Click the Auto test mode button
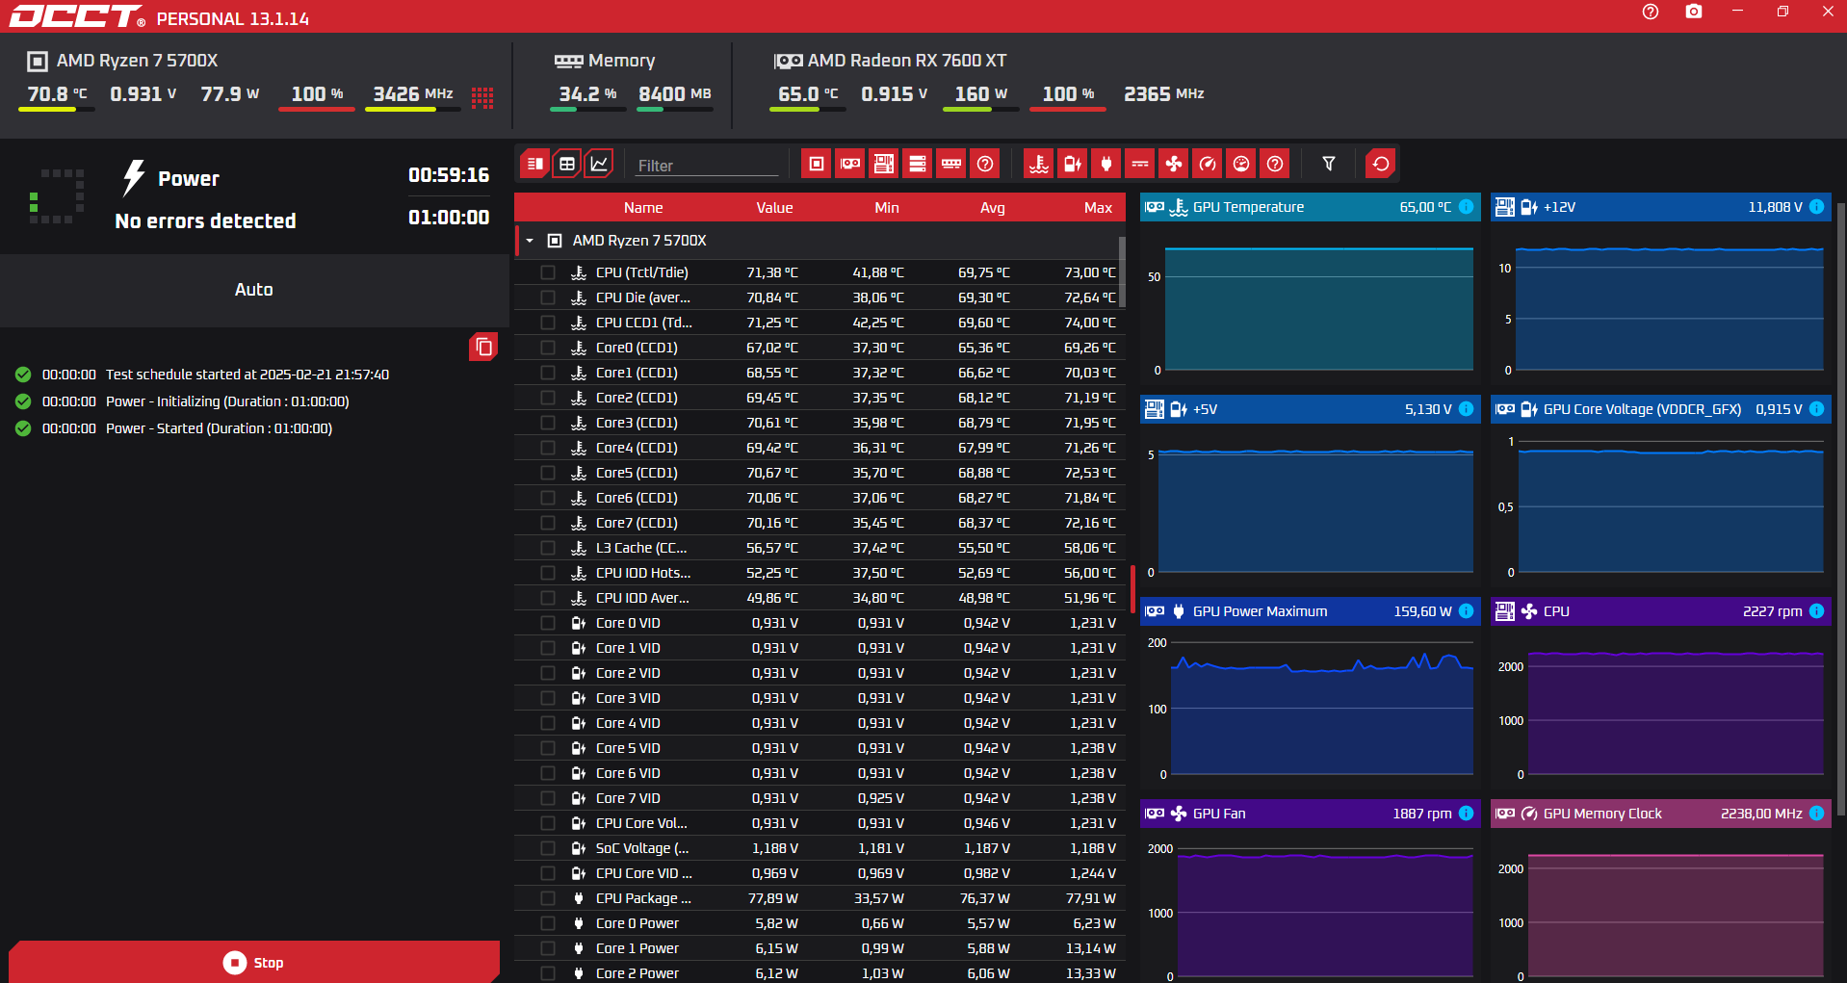This screenshot has height=983, width=1847. [254, 290]
